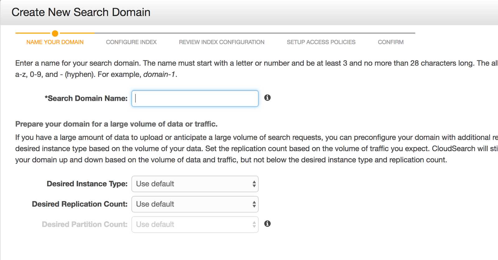Switch to the Confirm step
Viewport: 498px width, 260px height.
(391, 42)
